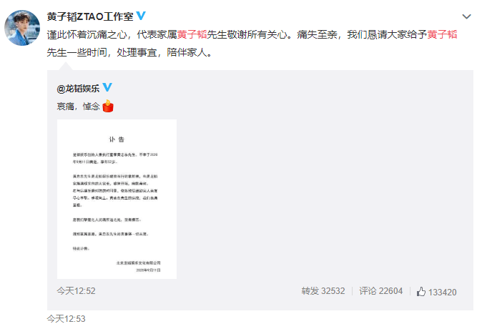Open 转发 32532 repost count
The height and width of the screenshot is (324, 477).
click(x=323, y=291)
